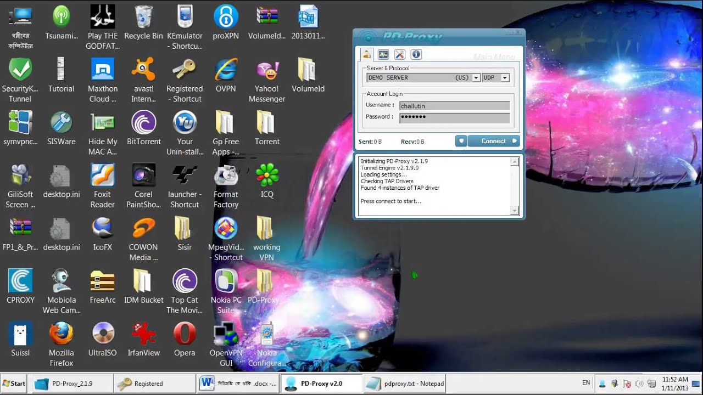703x395 pixels.
Task: Select the FreeArc desktop icon
Action: click(103, 286)
